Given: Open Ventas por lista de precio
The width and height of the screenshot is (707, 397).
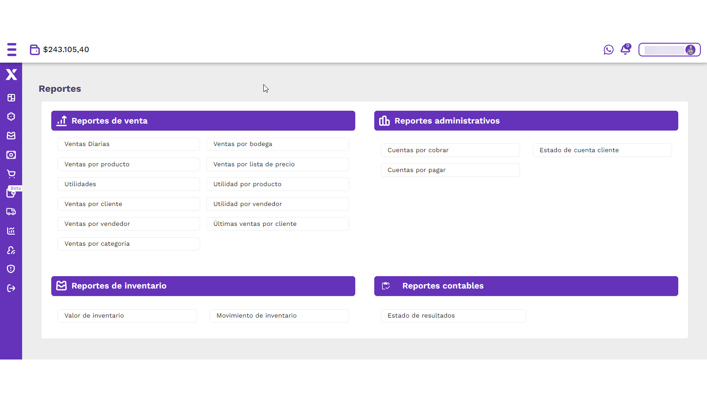Looking at the screenshot, I should click(277, 164).
